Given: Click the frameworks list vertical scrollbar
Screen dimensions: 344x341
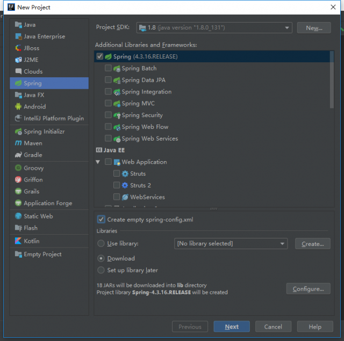Looking at the screenshot, I should [332, 81].
